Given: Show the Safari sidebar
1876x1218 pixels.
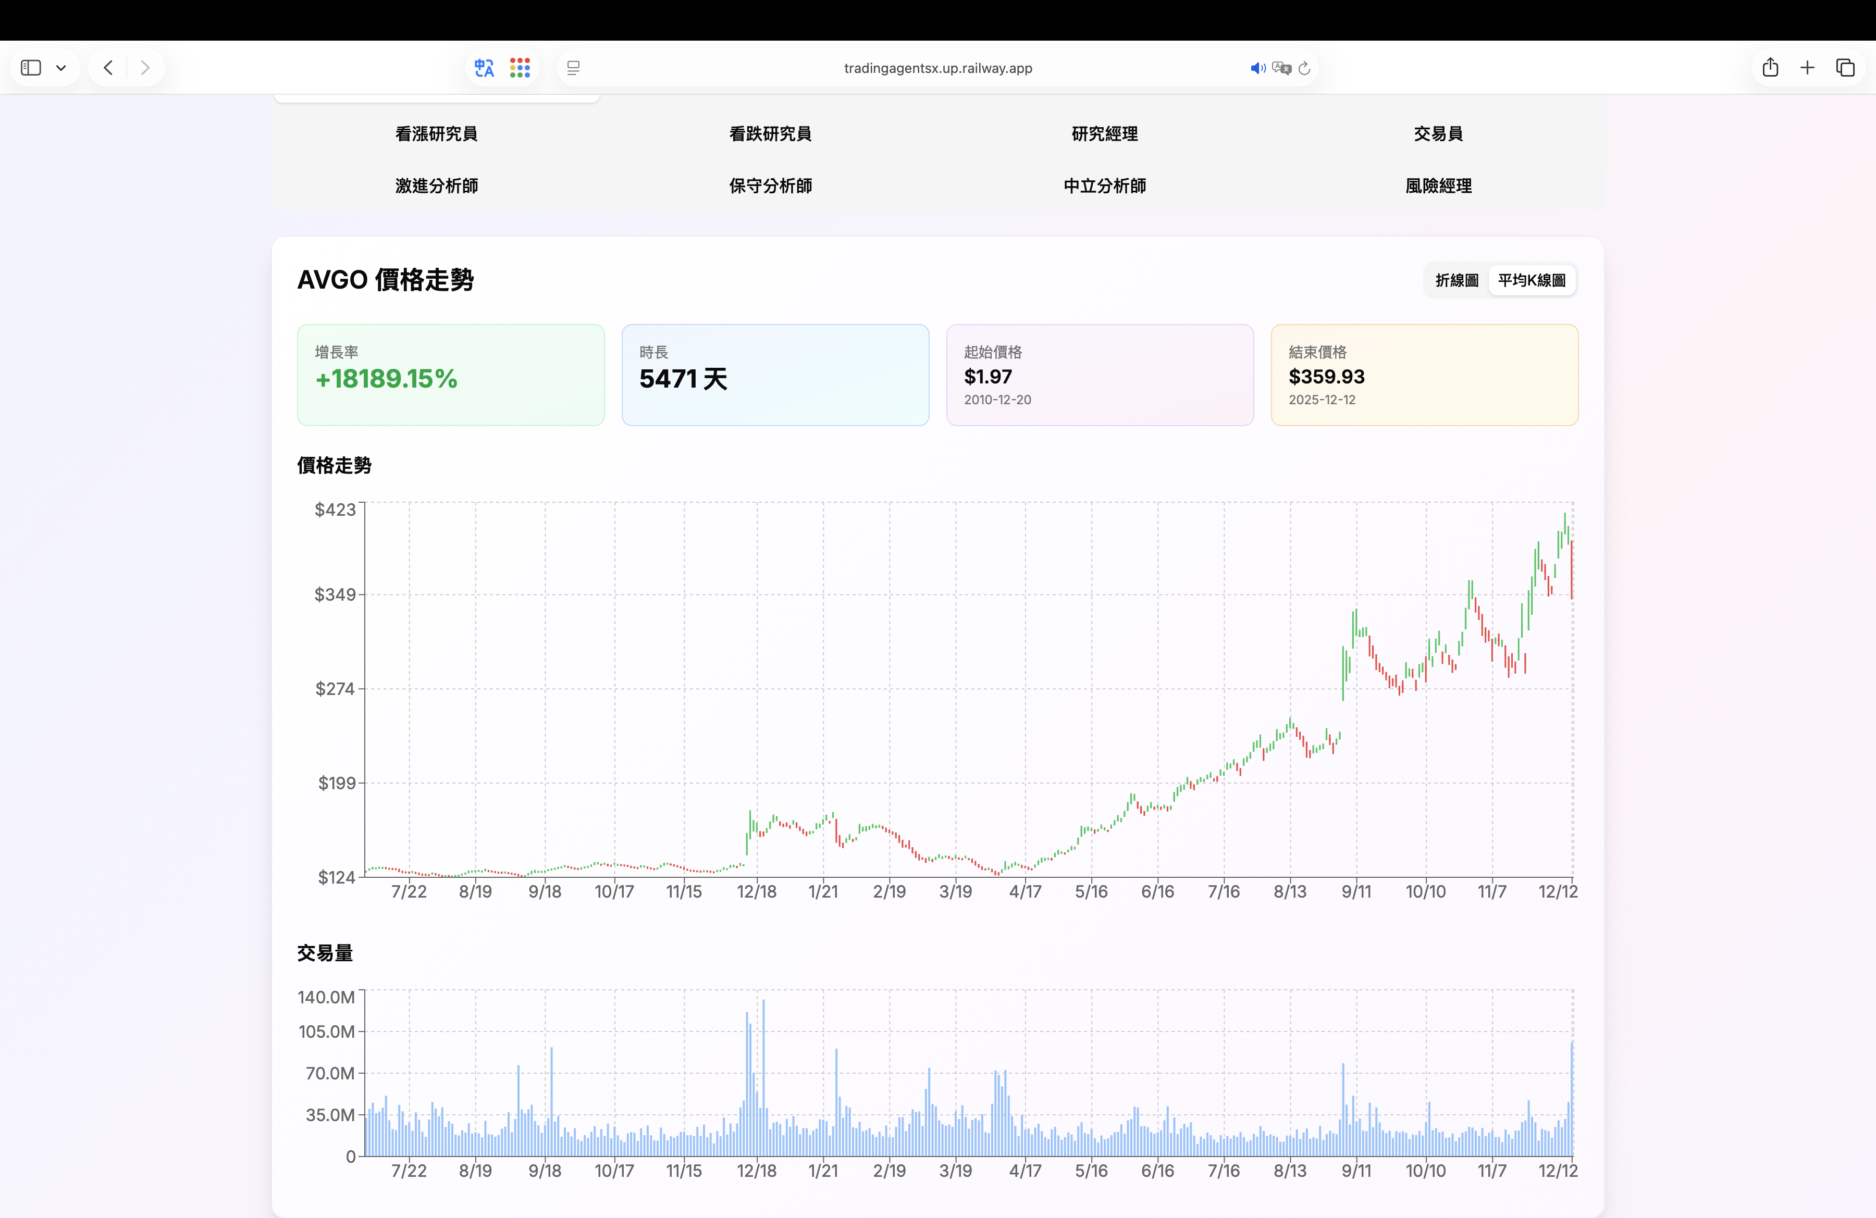Looking at the screenshot, I should click(31, 68).
